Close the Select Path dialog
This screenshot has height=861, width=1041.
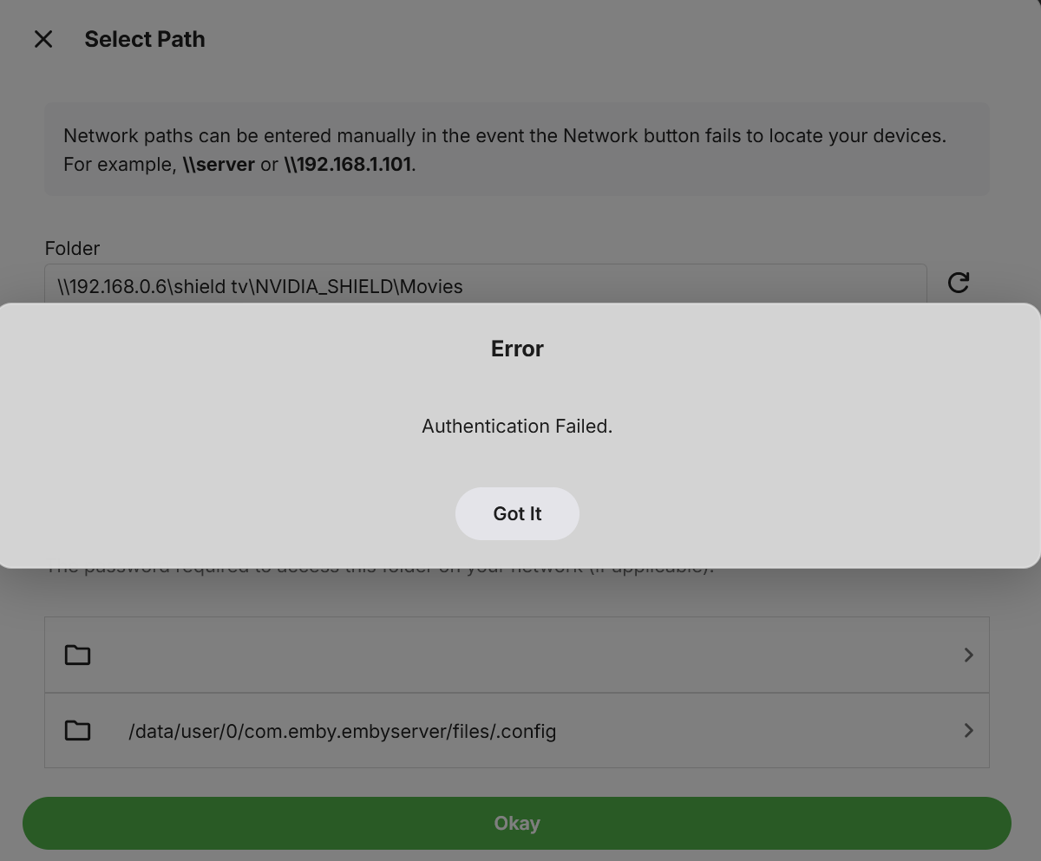point(43,39)
